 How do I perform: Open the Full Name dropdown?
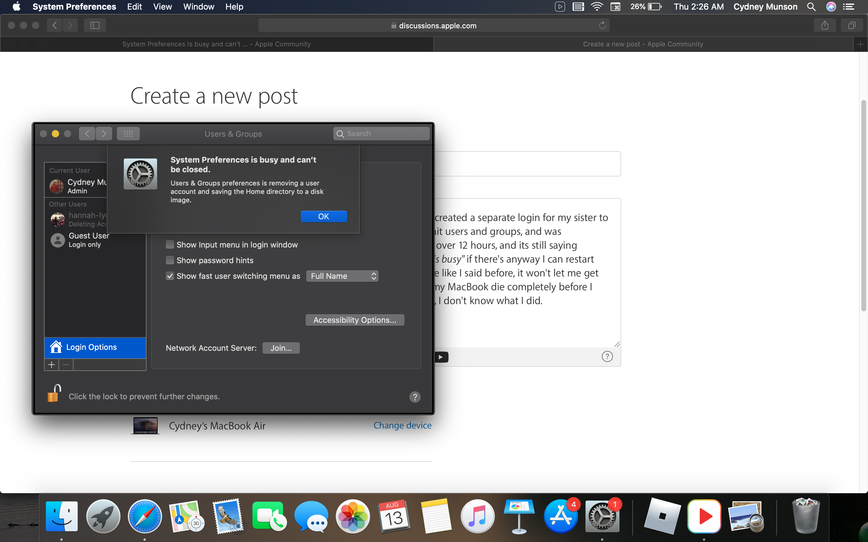pos(342,276)
